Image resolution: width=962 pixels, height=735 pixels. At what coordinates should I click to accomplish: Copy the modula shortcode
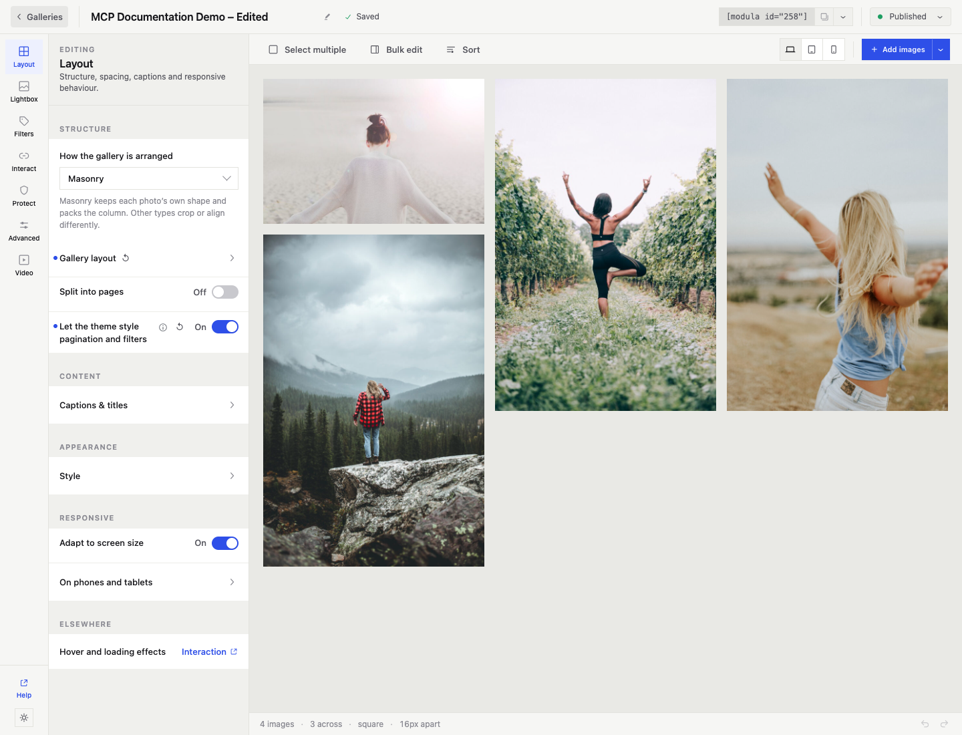tap(824, 17)
